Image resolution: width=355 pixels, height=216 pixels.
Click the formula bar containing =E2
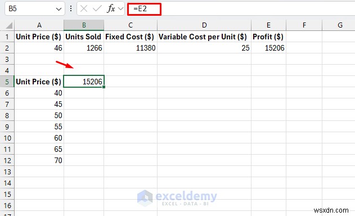point(241,9)
